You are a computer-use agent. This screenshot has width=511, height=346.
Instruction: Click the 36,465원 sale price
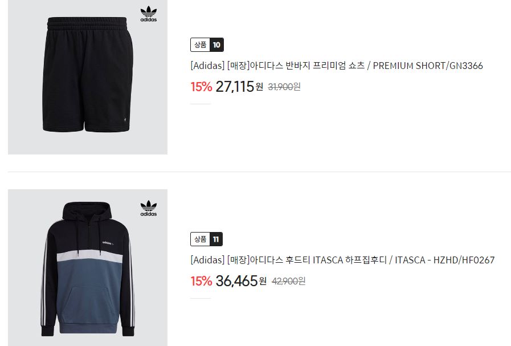(x=241, y=281)
